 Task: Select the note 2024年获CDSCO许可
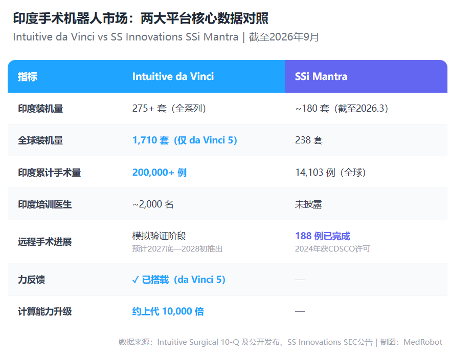(x=332, y=248)
